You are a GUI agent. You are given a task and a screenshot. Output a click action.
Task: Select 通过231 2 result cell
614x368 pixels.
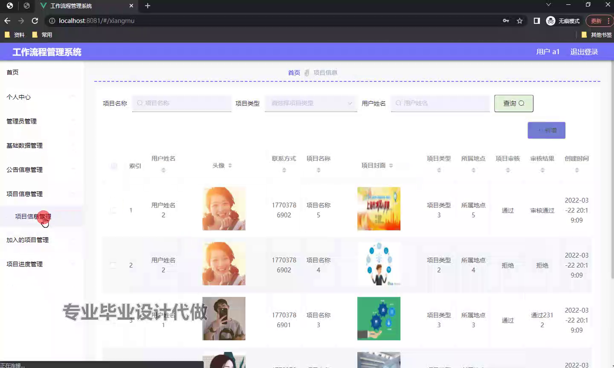pos(542,320)
